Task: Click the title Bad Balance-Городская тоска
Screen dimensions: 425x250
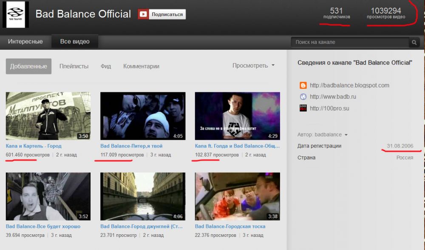Action: point(230,226)
